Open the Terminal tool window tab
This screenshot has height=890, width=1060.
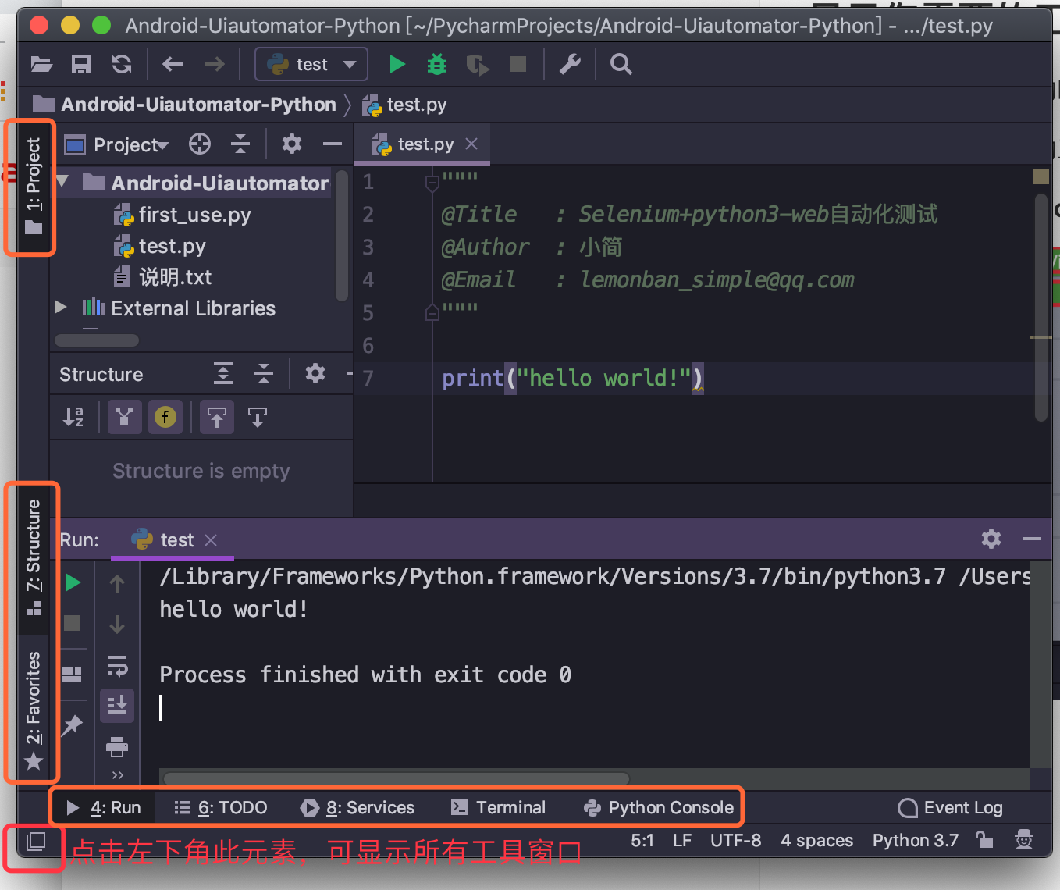[499, 807]
